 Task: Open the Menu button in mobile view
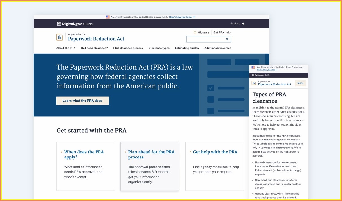[300, 83]
